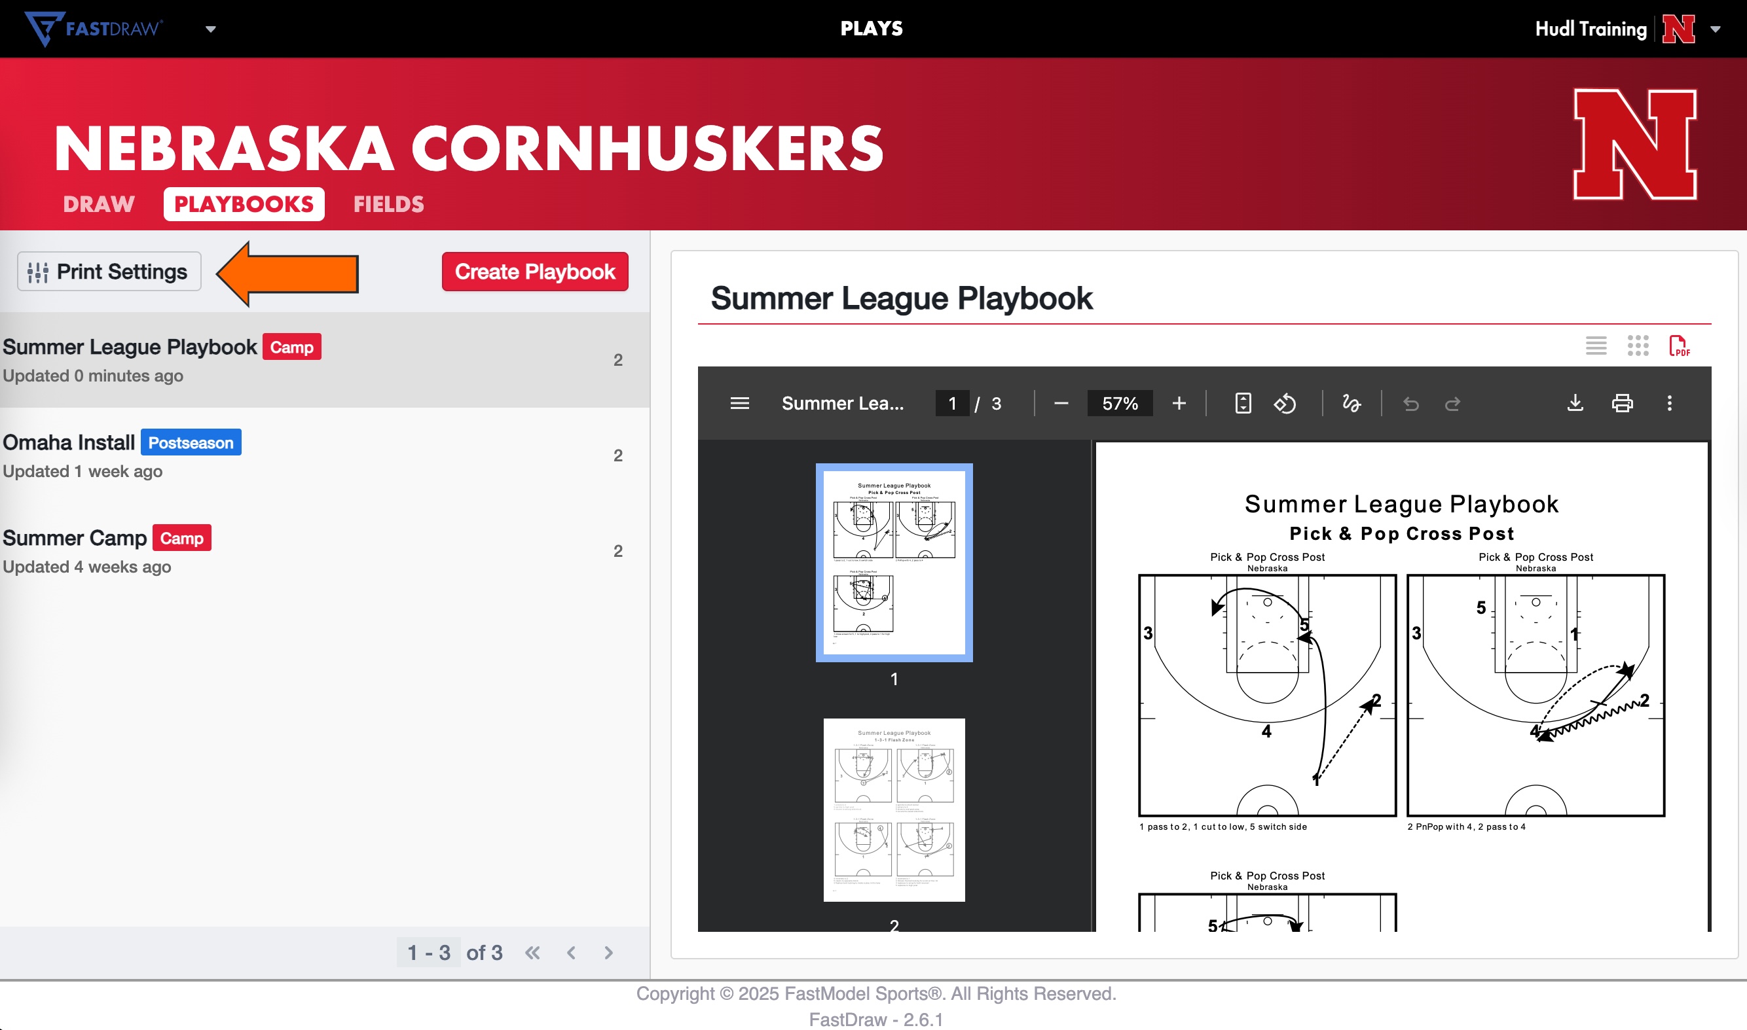Select page 2 thumbnail
Screen dimensions: 1747x1030
894,810
